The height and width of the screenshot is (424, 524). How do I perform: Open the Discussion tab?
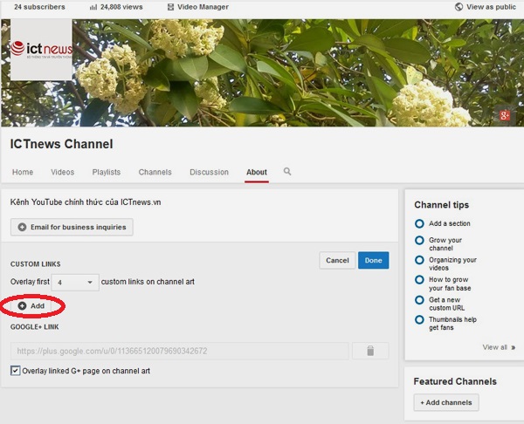[x=209, y=172]
